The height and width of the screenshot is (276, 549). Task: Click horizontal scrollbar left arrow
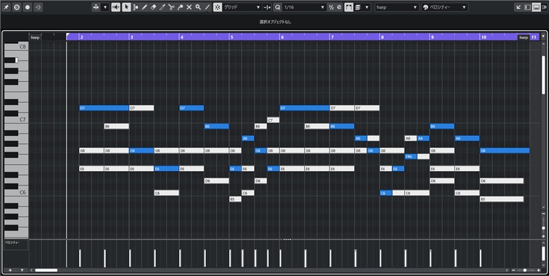click(32, 270)
